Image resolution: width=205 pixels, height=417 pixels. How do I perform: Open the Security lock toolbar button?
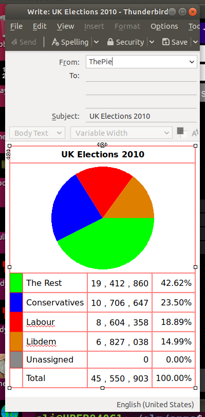tap(125, 42)
